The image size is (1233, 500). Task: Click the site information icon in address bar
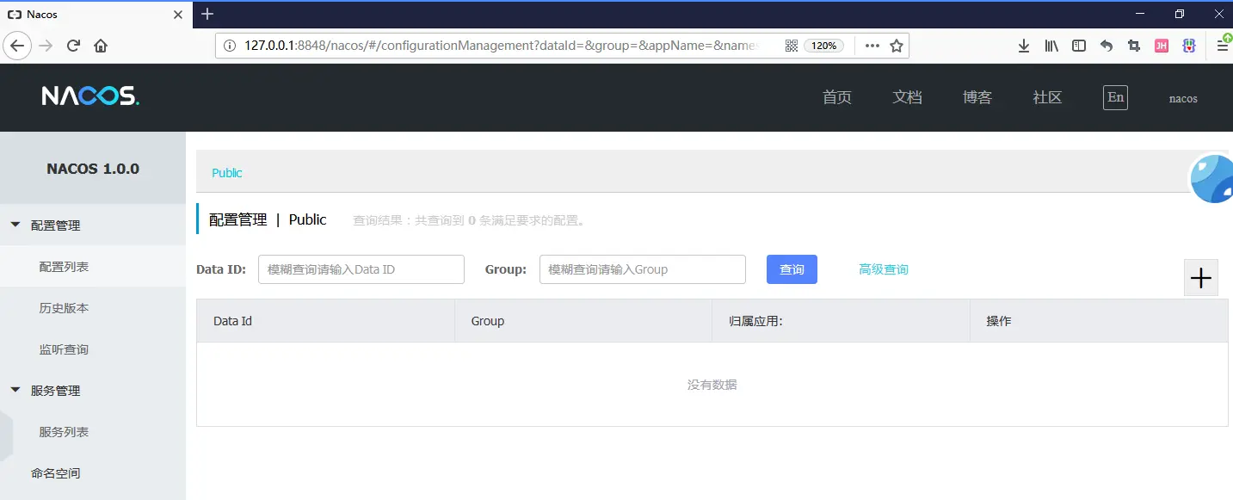tap(230, 46)
